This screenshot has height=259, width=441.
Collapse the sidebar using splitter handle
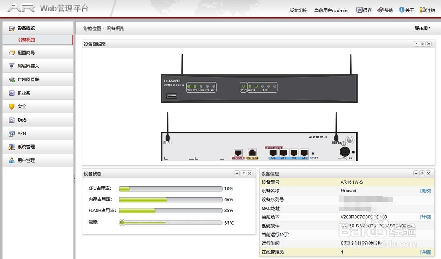pyautogui.click(x=75, y=178)
